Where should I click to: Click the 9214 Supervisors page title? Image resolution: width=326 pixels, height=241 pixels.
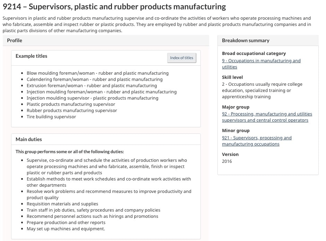114,7
